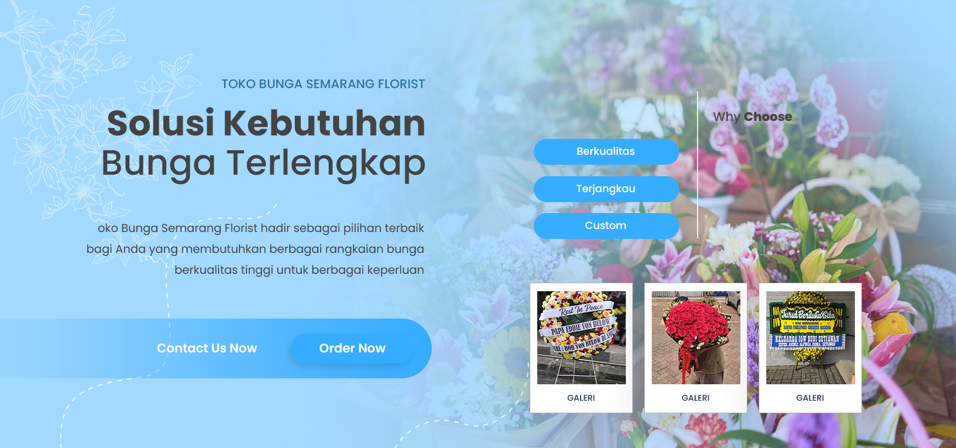Click the Toko Bunga Semarang Florist subtitle
Image resolution: width=956 pixels, height=448 pixels.
pos(323,84)
